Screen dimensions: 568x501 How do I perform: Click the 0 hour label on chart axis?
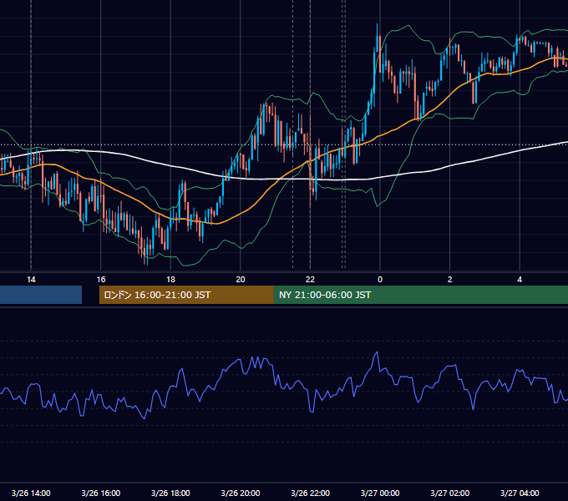tap(380, 280)
